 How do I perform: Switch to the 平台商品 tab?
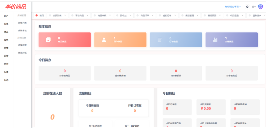[x=79, y=16]
